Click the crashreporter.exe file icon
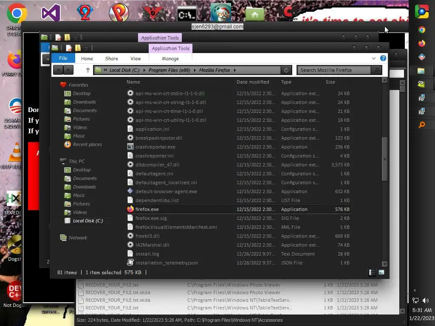435x326 pixels. coord(130,146)
